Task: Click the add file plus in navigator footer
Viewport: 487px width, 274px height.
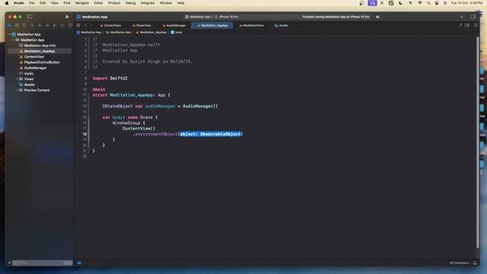Action: tap(9, 263)
